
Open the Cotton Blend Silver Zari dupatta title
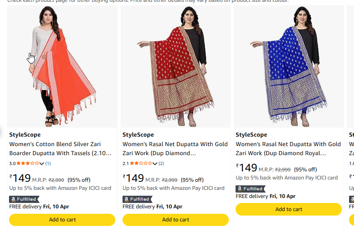pos(60,149)
